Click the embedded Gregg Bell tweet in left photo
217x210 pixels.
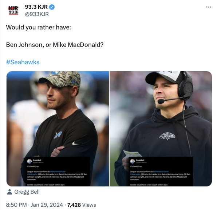tap(58, 171)
